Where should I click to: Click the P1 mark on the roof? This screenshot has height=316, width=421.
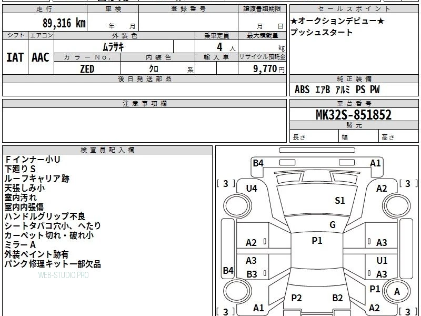pyautogui.click(x=317, y=241)
